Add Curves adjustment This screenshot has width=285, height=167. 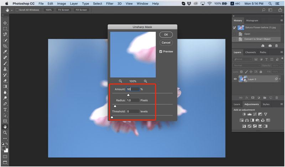tap(255, 114)
